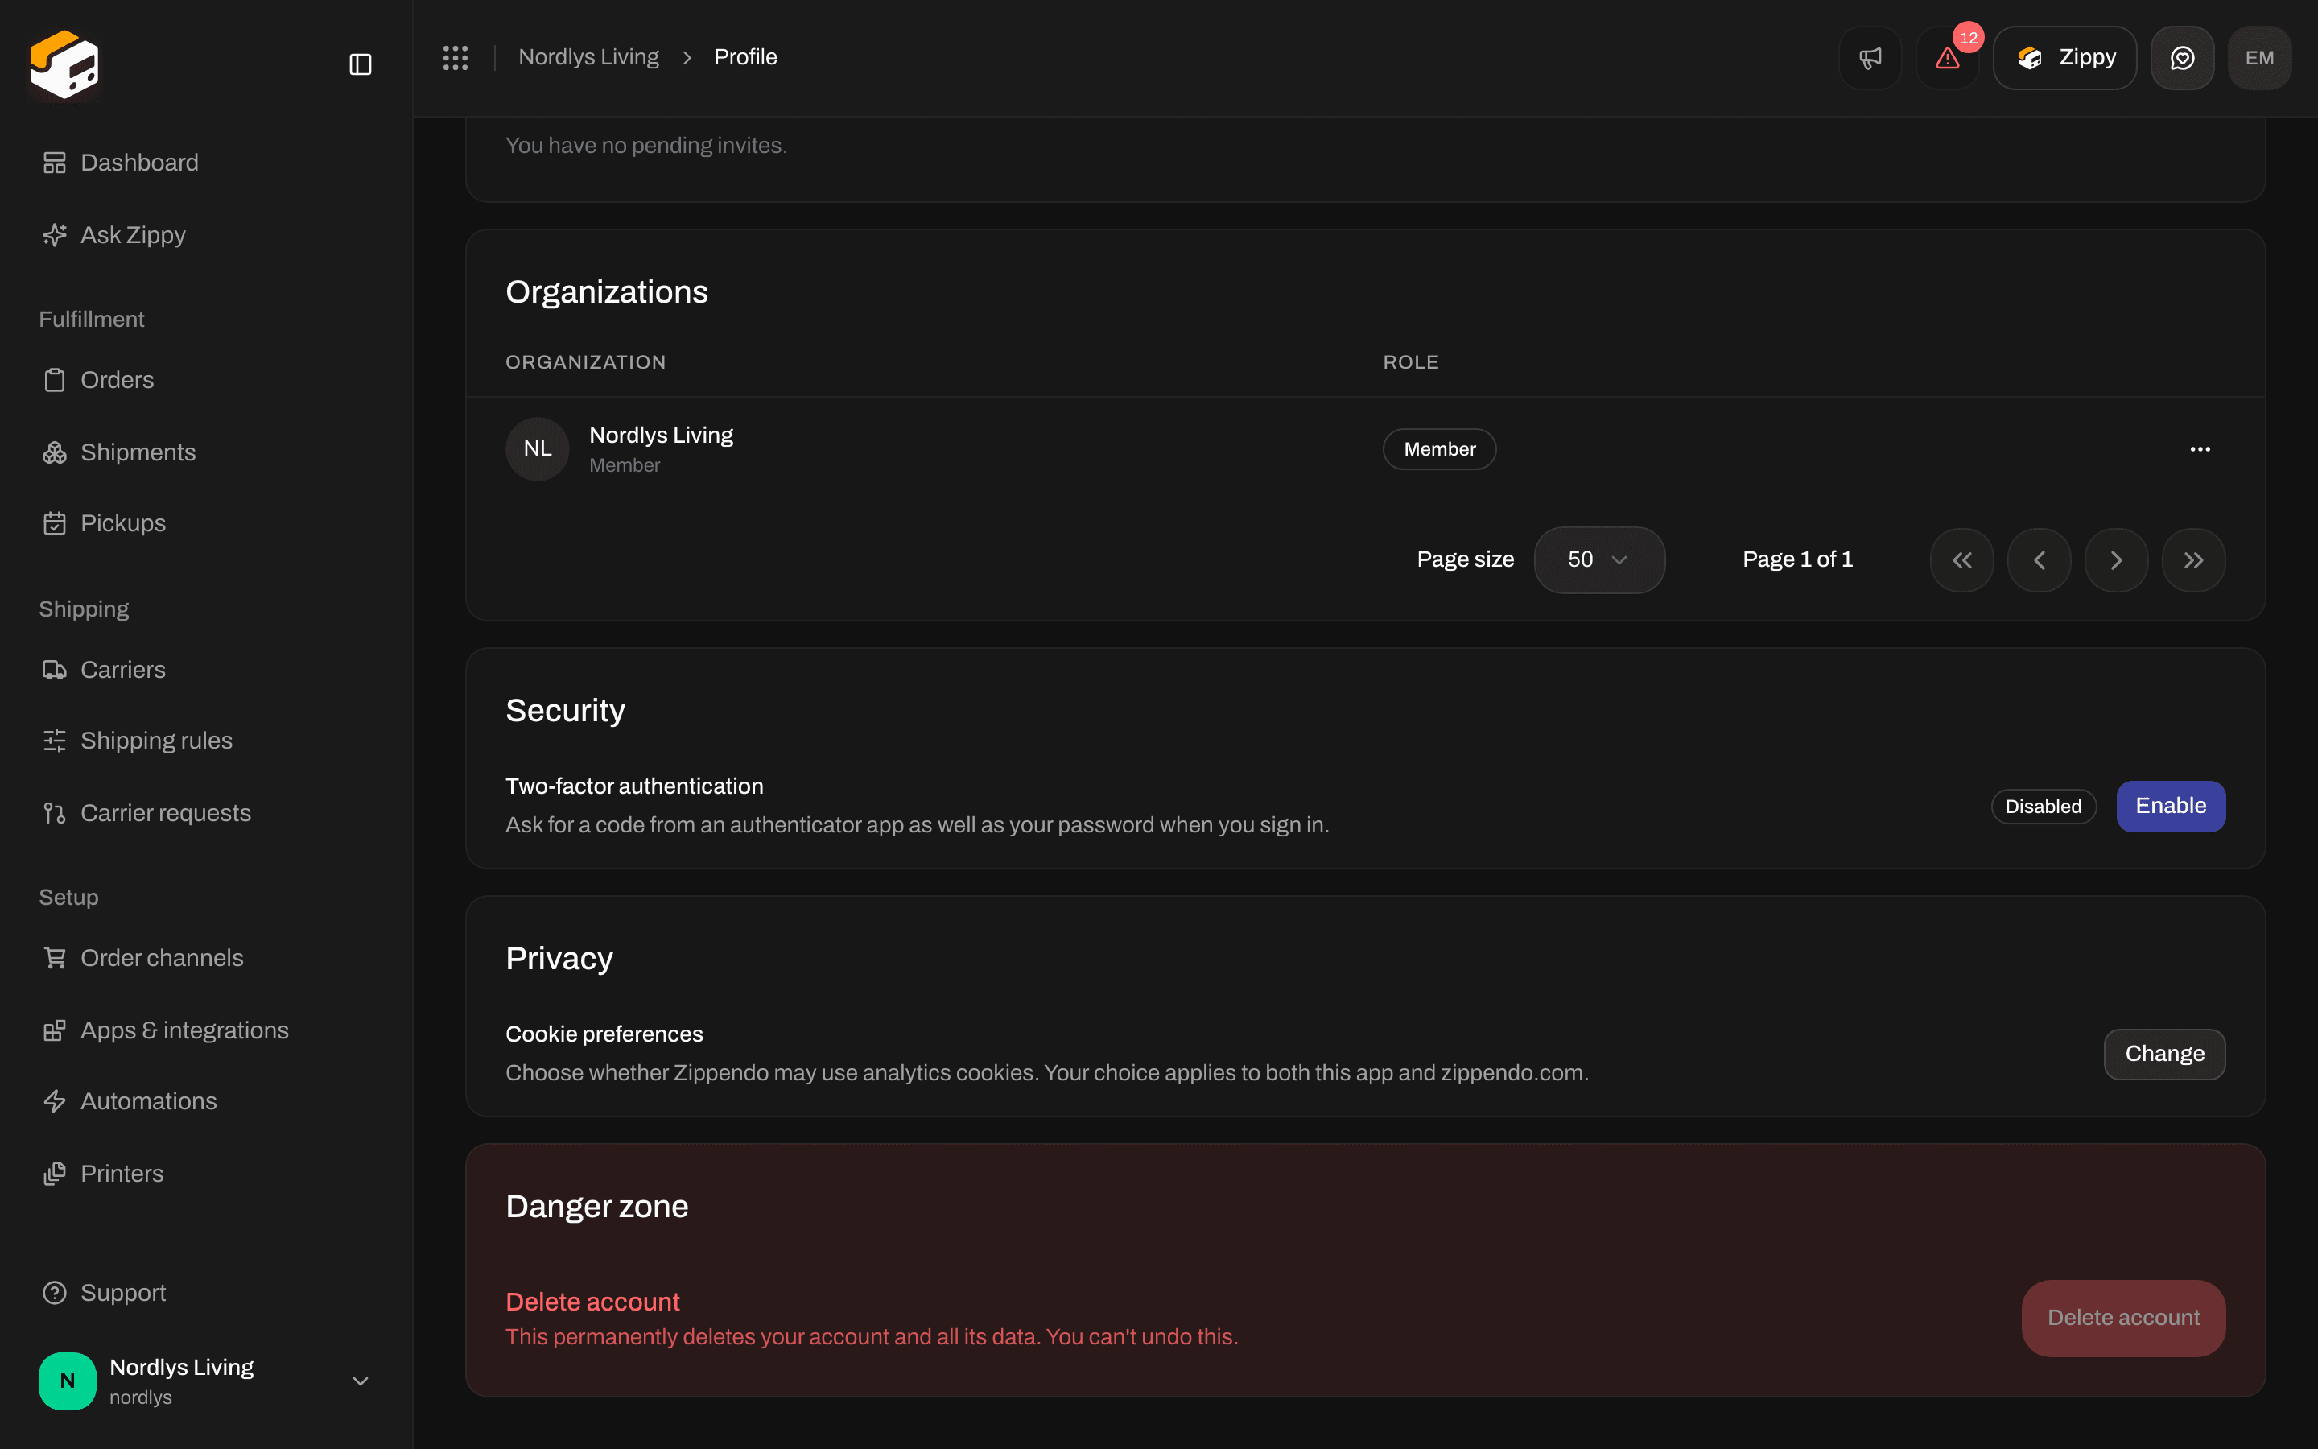Navigate to Orders
This screenshot has height=1449, width=2318.
(x=206, y=379)
